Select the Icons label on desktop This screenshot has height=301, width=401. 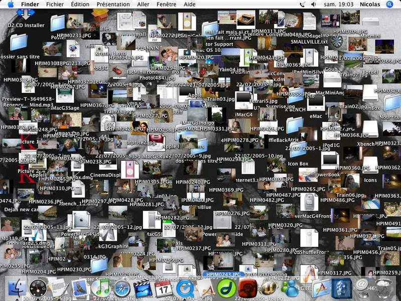tap(370, 180)
